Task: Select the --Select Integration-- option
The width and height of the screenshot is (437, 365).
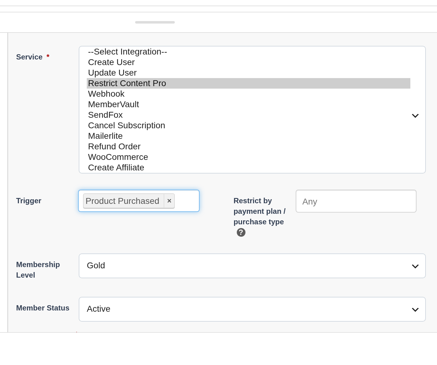Action: click(249, 52)
